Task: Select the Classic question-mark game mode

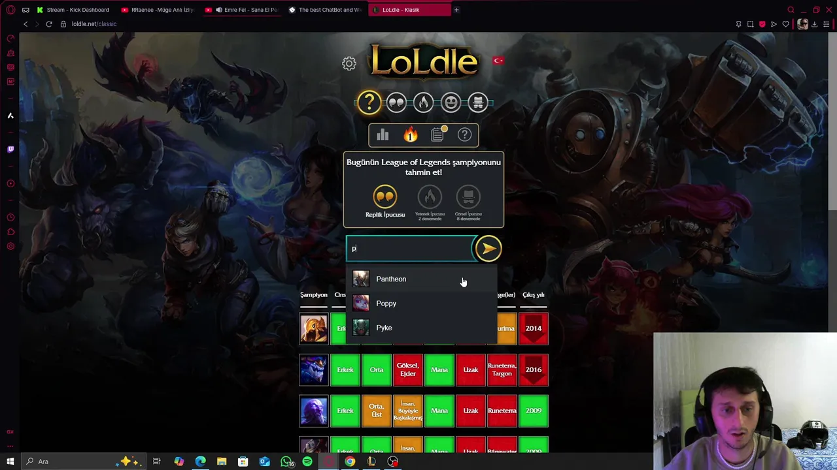Action: 369,102
